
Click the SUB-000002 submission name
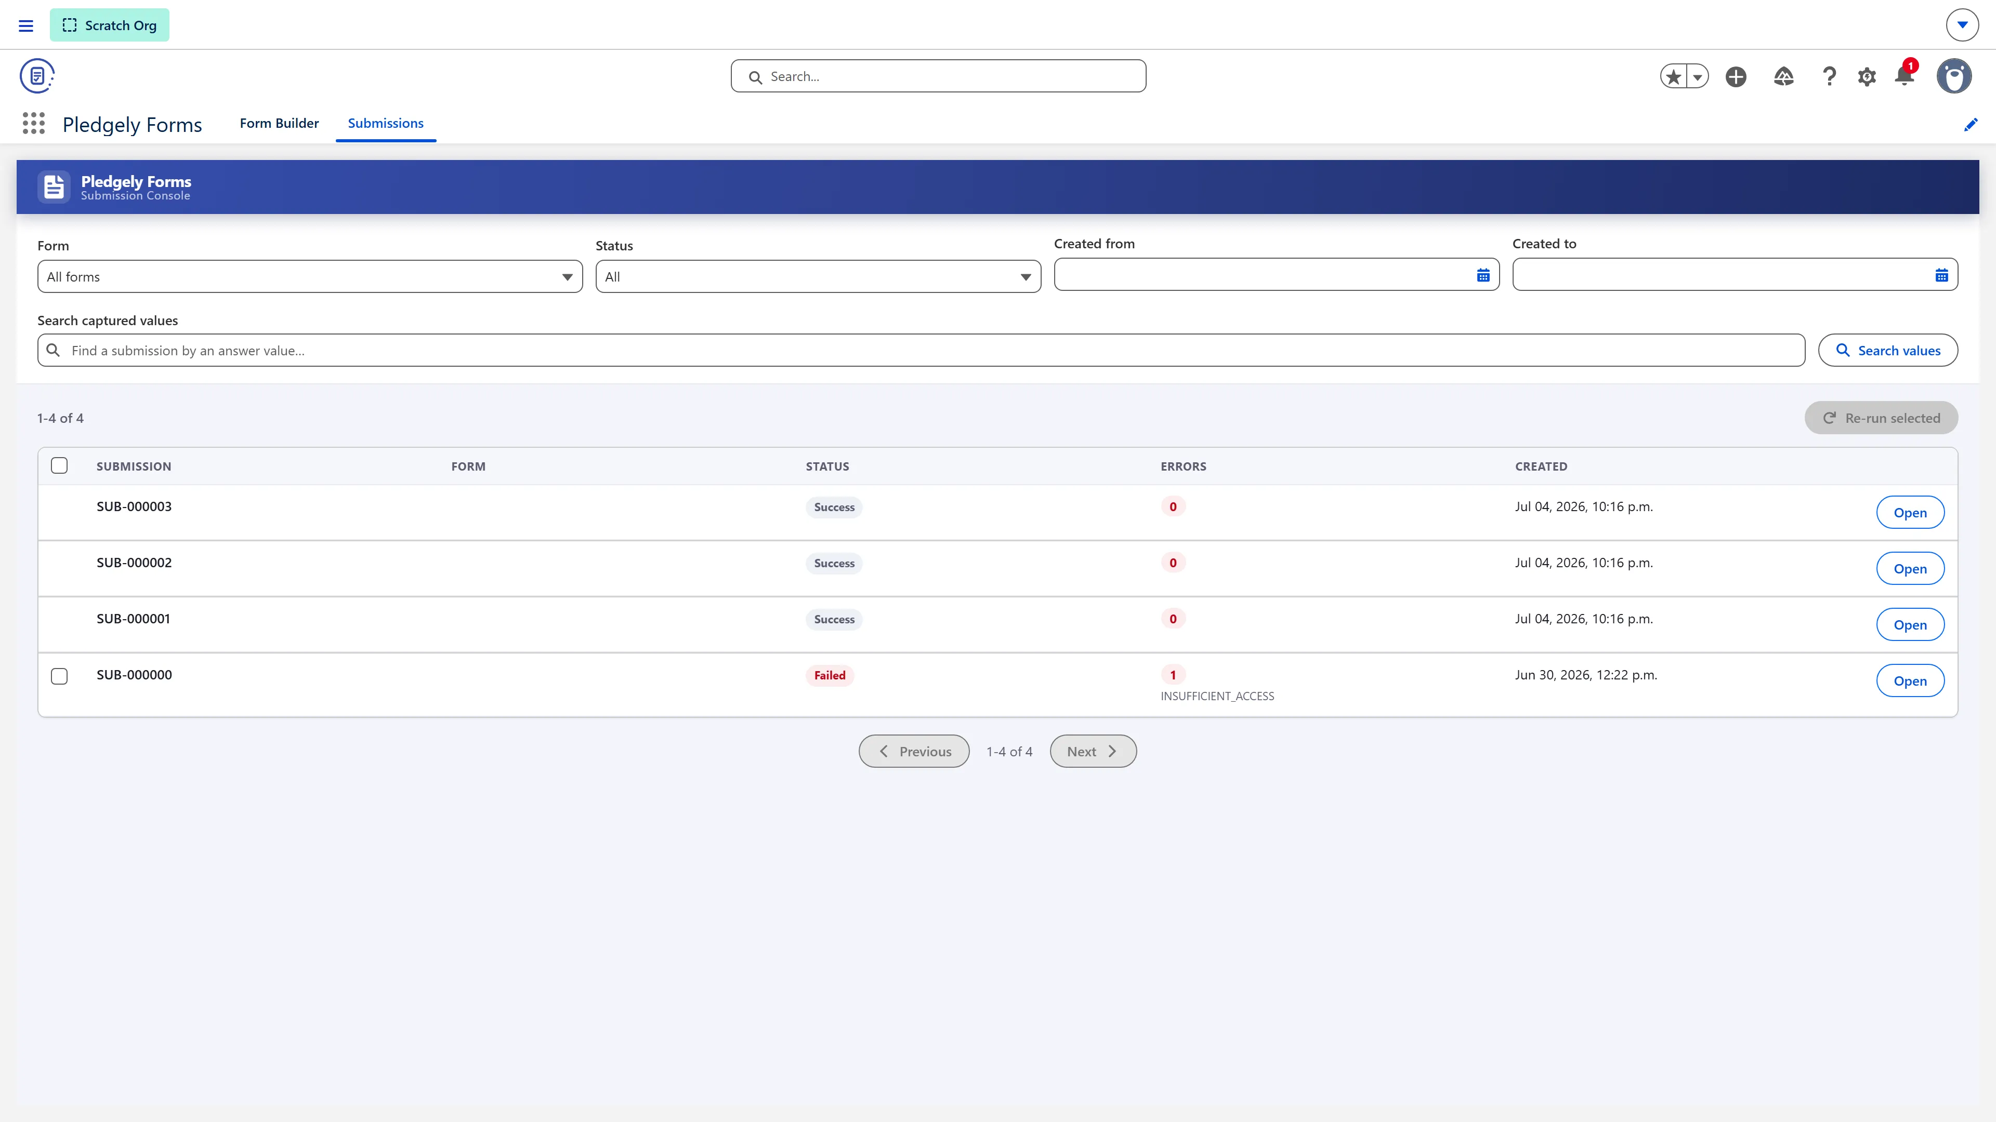tap(134, 563)
